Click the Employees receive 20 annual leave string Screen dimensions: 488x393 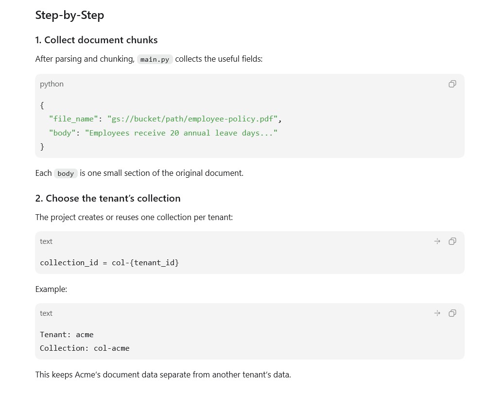[x=181, y=133]
